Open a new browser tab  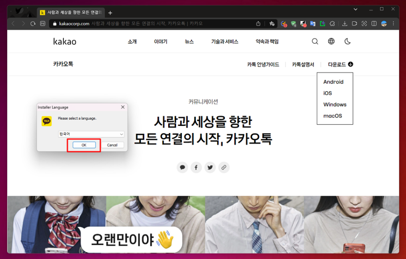pos(110,13)
